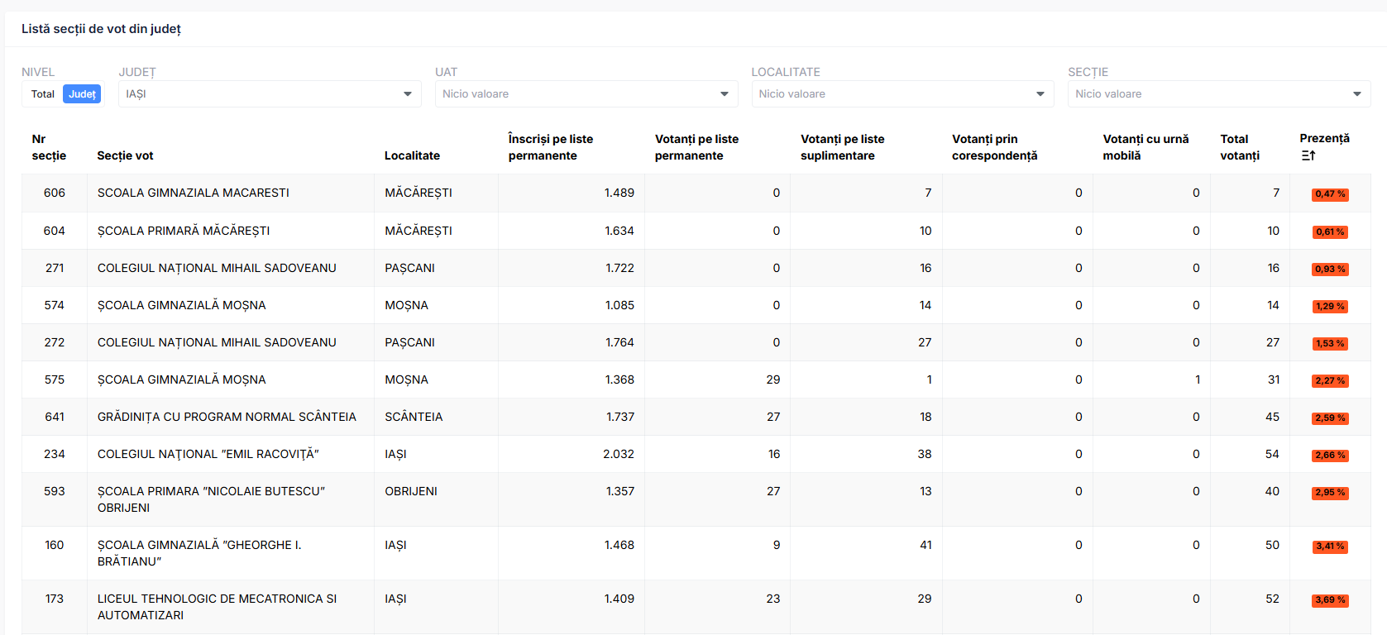
Task: Click the 2,95 % presence badge
Action: [1330, 493]
